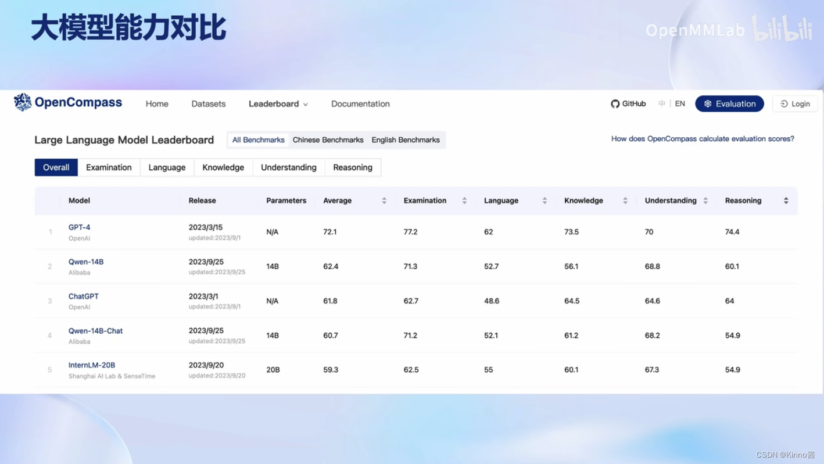The width and height of the screenshot is (824, 464).
Task: Switch language to EN
Action: pyautogui.click(x=680, y=103)
